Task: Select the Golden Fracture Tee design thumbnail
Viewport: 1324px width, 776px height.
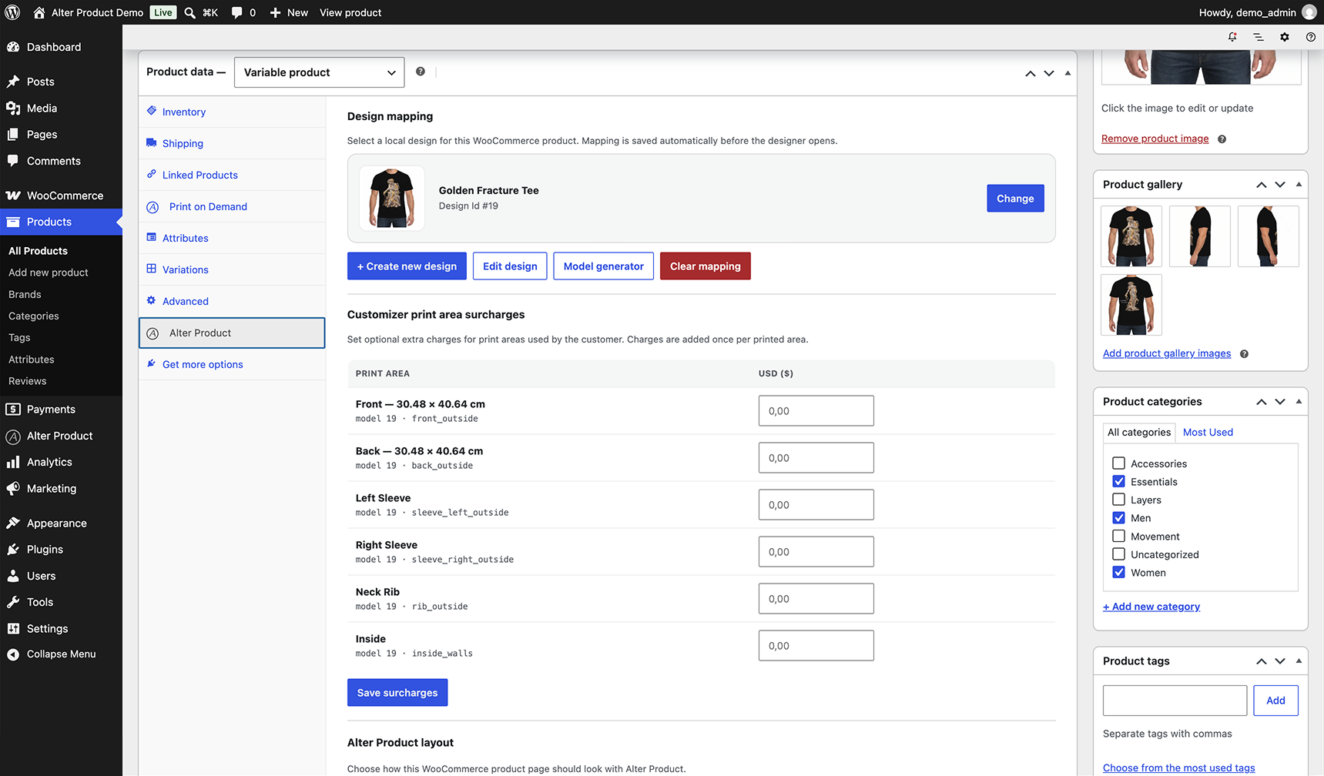Action: (392, 199)
